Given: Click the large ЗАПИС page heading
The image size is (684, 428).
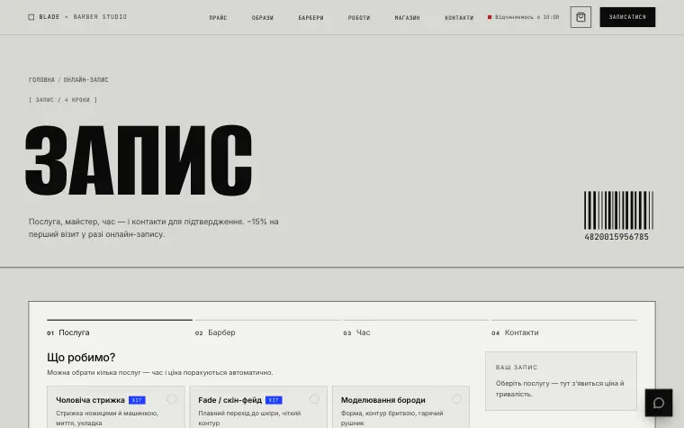Looking at the screenshot, I should [139, 160].
